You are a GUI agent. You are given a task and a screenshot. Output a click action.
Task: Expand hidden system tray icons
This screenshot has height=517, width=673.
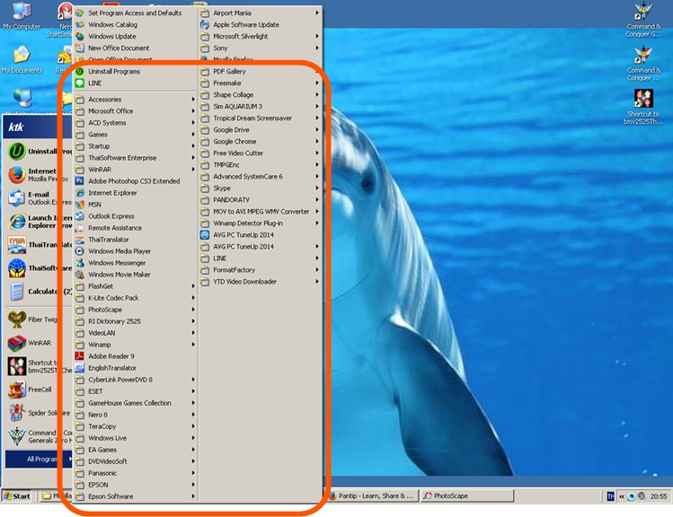coord(621,496)
